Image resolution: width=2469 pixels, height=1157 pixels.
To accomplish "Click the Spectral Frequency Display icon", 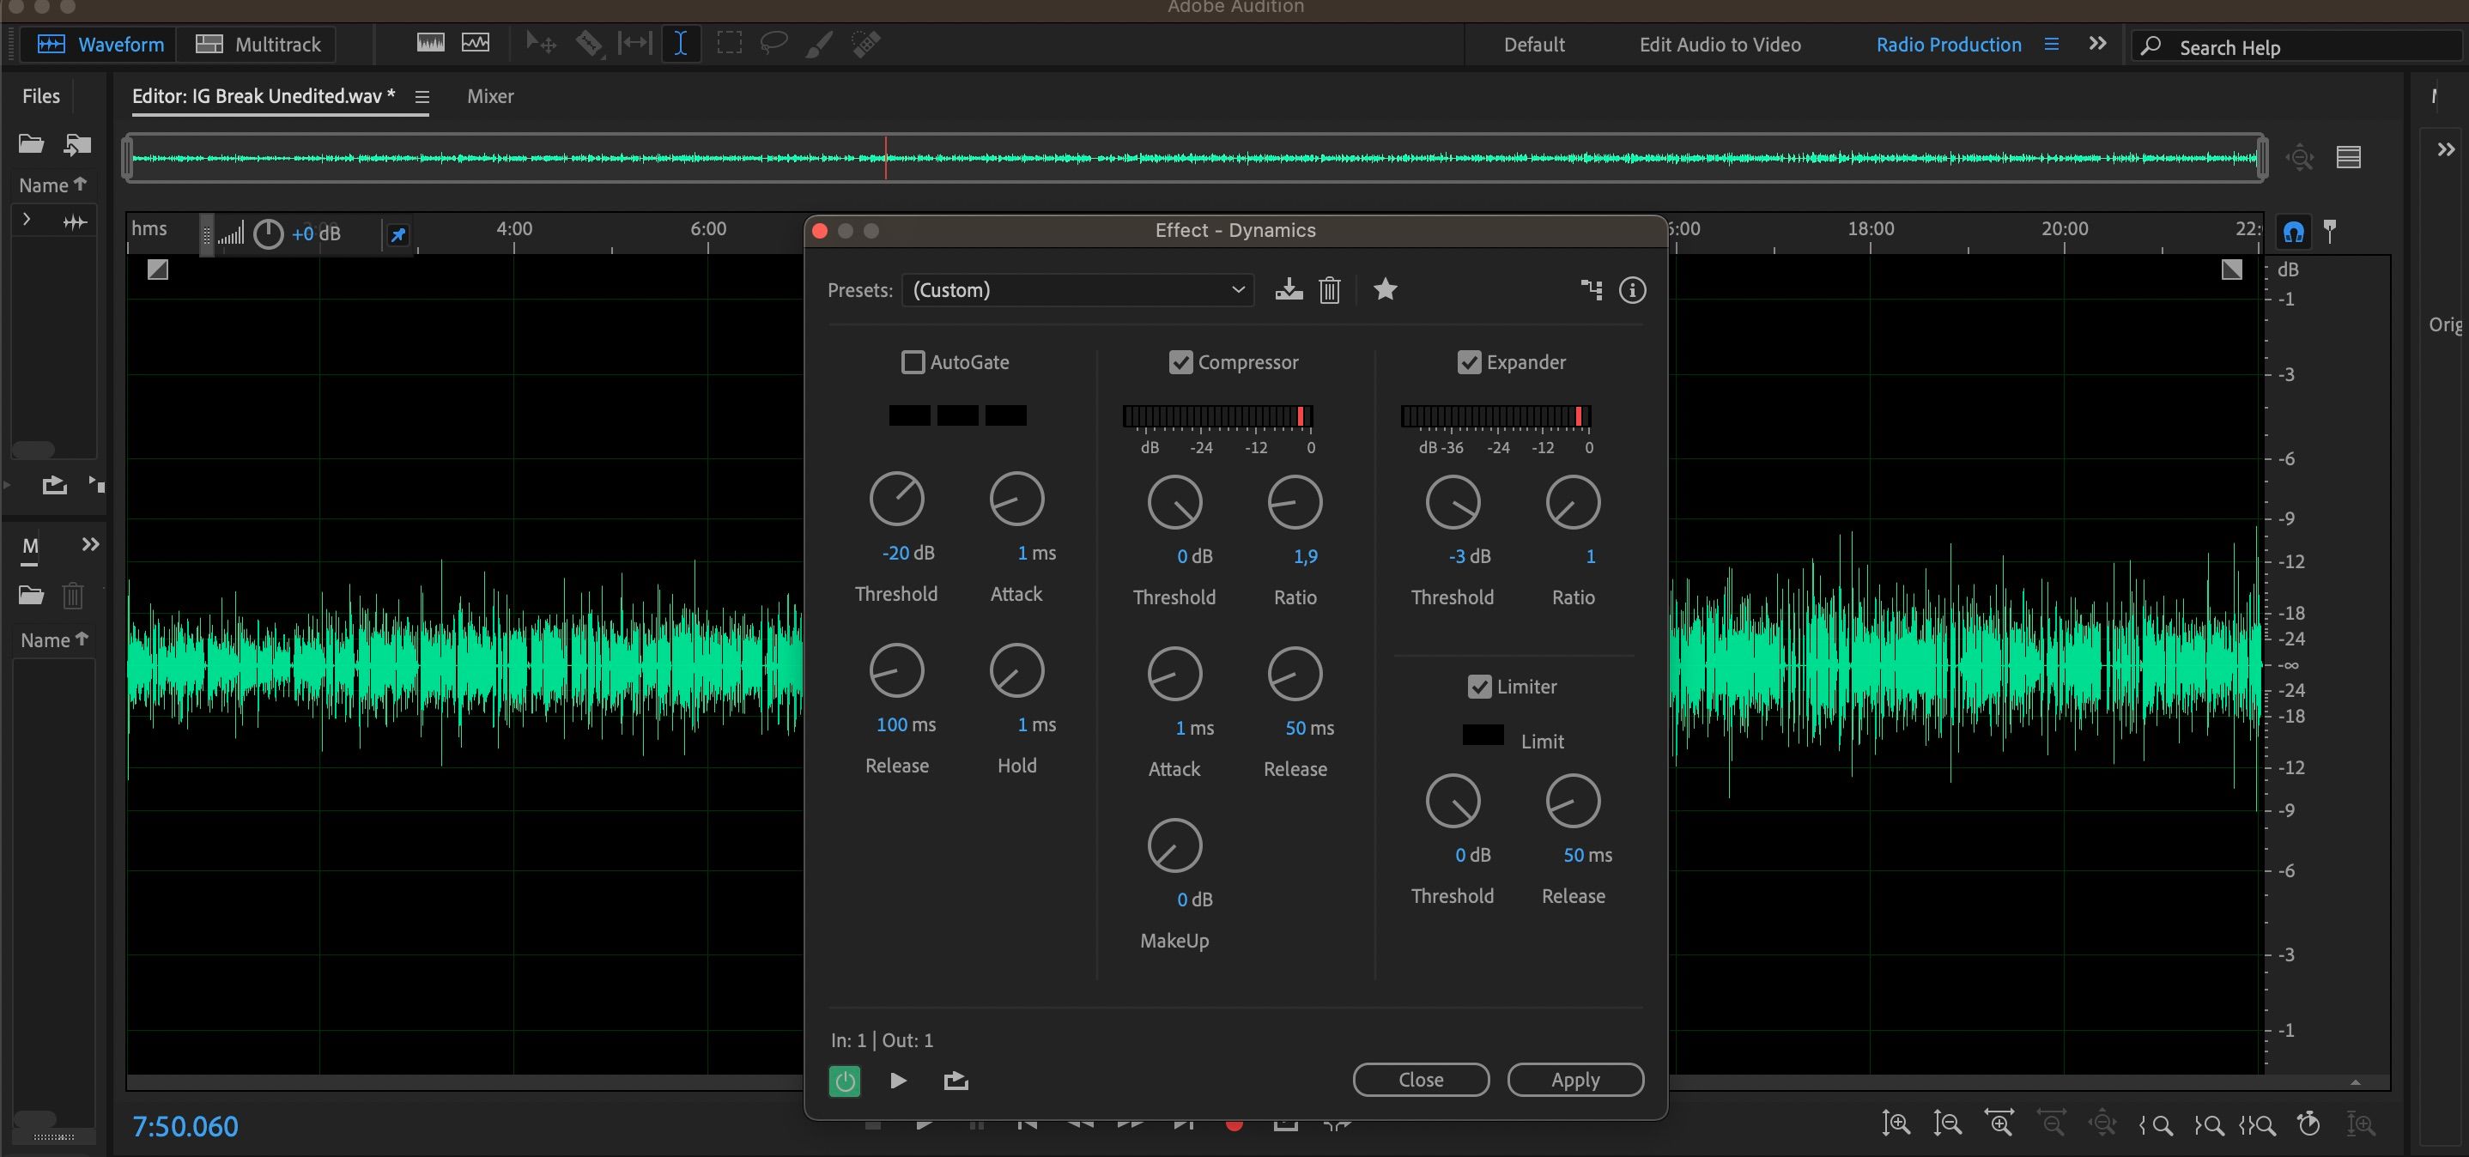I will click(430, 44).
